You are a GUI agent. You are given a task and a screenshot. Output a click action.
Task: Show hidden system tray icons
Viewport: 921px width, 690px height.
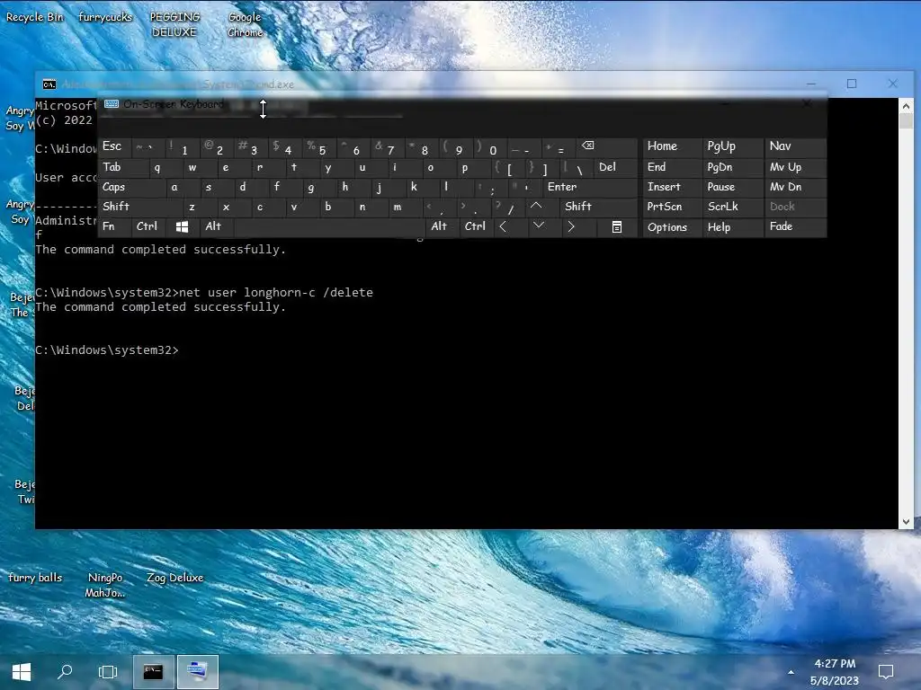791,672
